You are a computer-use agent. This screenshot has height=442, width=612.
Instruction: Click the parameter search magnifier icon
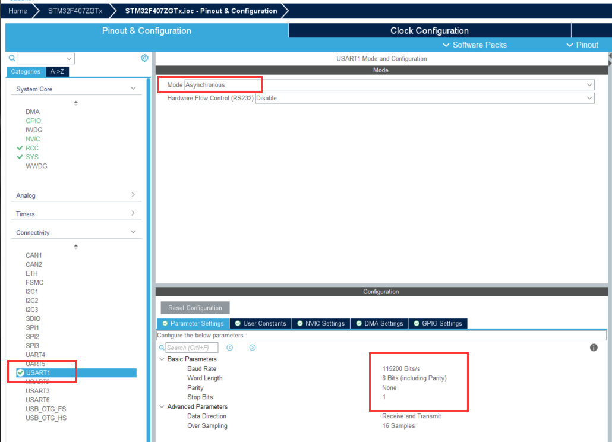coord(162,347)
